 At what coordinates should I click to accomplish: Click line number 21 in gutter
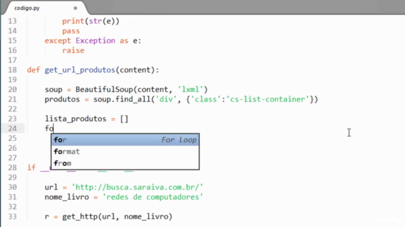[12, 100]
